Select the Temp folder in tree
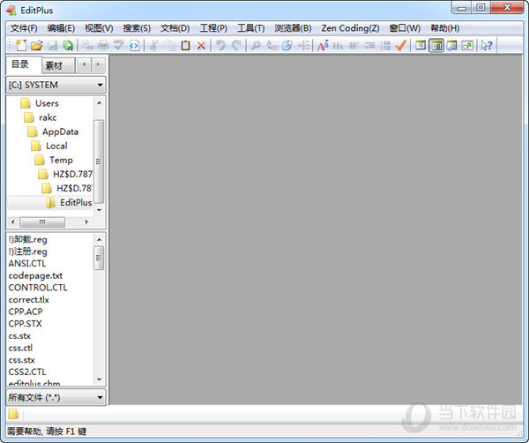 61,160
